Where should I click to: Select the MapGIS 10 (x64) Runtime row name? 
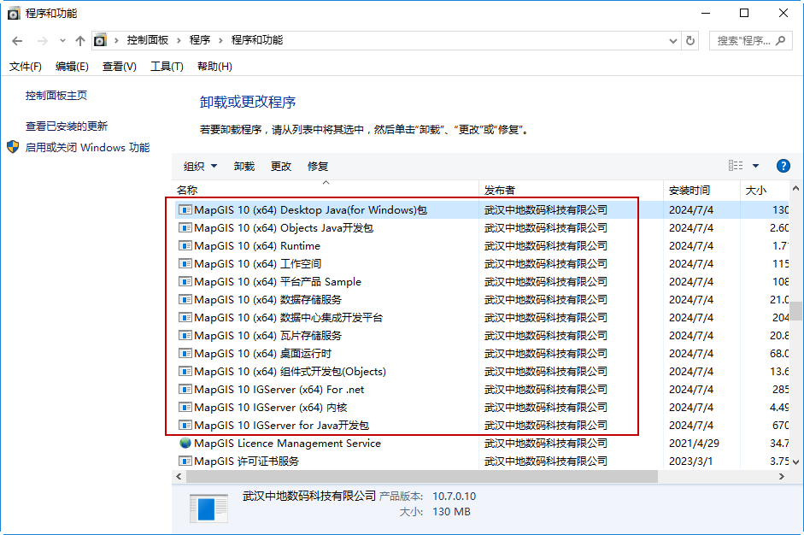pos(257,245)
